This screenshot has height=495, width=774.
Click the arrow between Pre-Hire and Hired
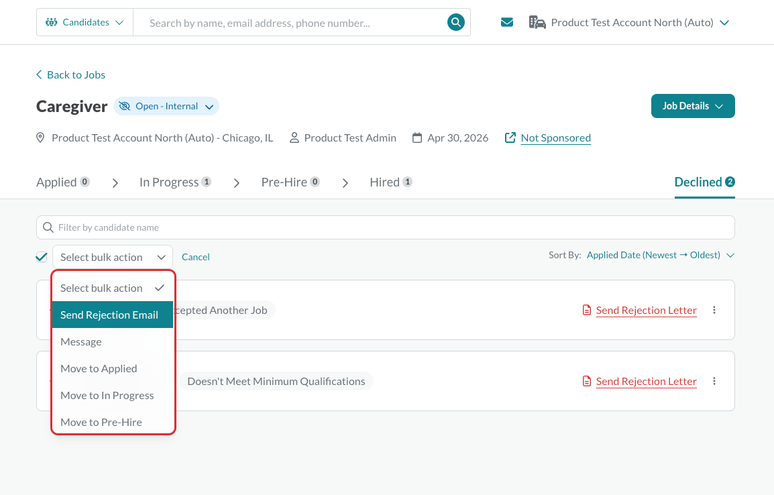[345, 183]
